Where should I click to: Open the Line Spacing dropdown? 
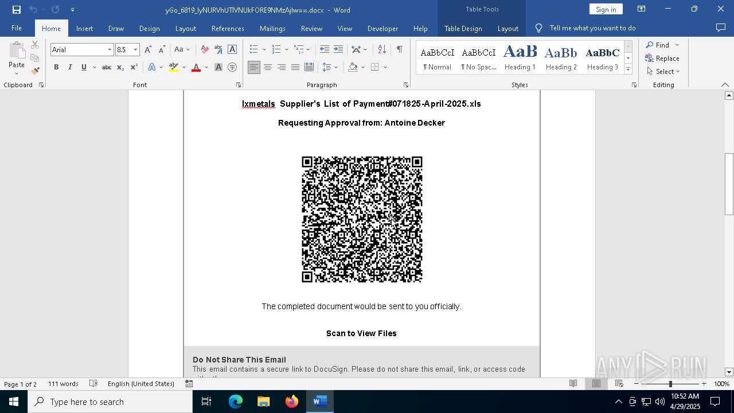[330, 68]
